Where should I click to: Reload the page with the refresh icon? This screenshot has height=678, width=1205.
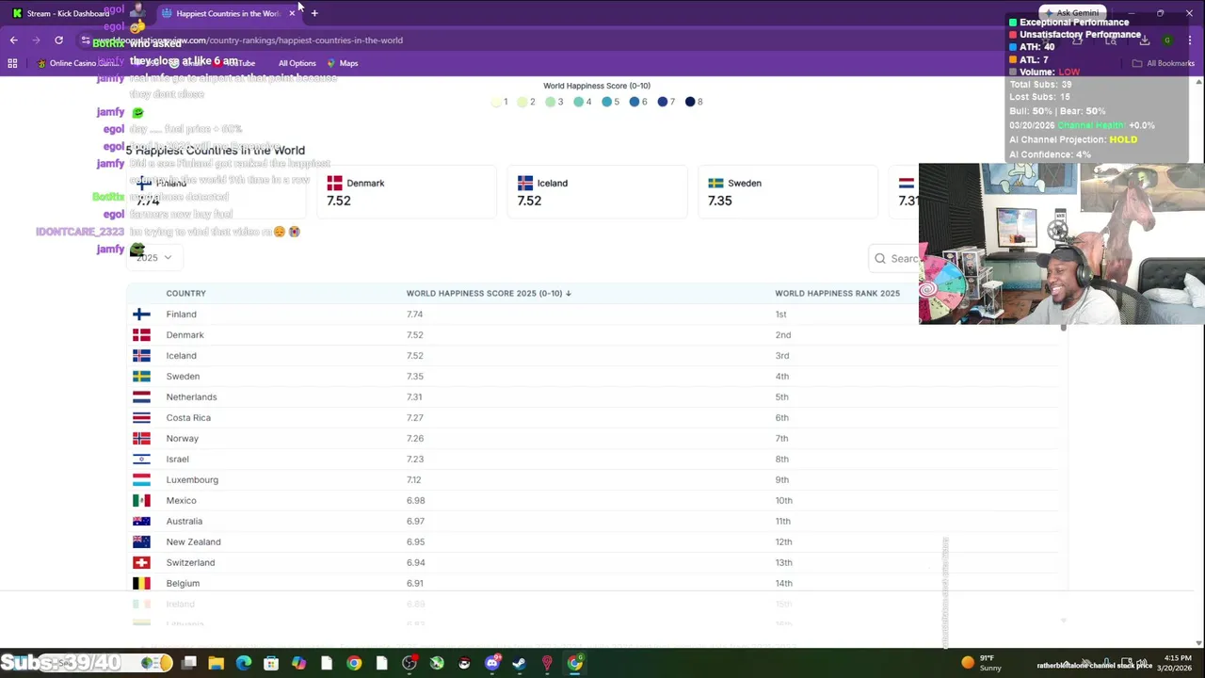[x=58, y=40]
